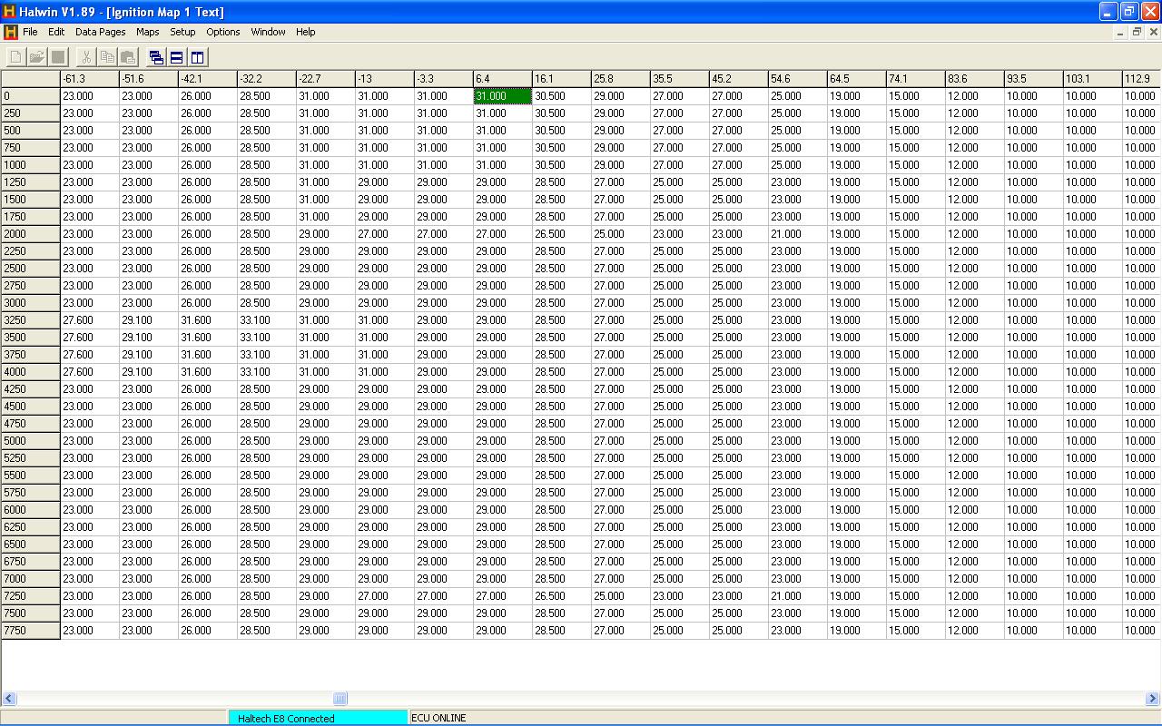Select column header 83.6
Image resolution: width=1162 pixels, height=726 pixels.
tap(975, 79)
